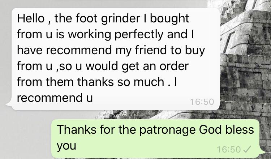Tap the green sent bubble tail

click(x=263, y=152)
